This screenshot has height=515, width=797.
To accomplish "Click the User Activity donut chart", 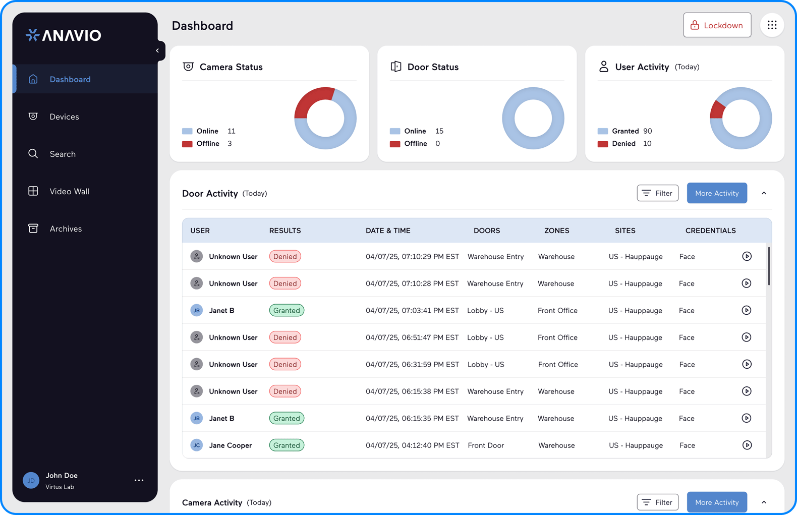I will point(741,119).
